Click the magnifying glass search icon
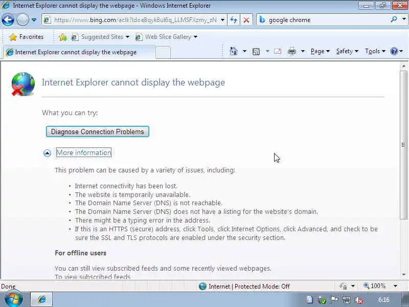Image resolution: width=409 pixels, height=307 pixels. [394, 19]
